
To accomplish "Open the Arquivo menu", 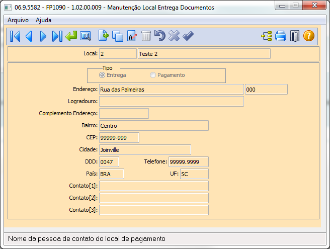I will coord(18,20).
